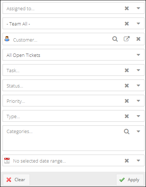Screen dimensions: 146x187
Task: Clear the selected date range
Action: [127, 161]
